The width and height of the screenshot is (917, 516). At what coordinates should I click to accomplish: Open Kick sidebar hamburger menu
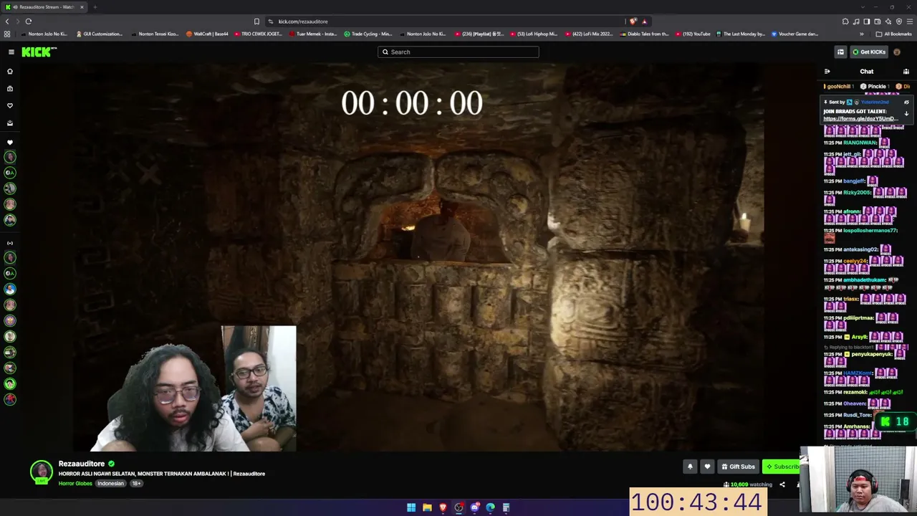tap(11, 52)
